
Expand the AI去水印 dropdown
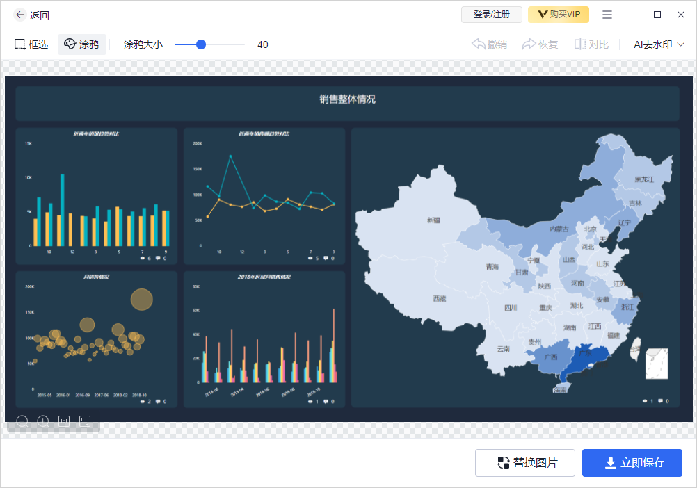tap(659, 44)
